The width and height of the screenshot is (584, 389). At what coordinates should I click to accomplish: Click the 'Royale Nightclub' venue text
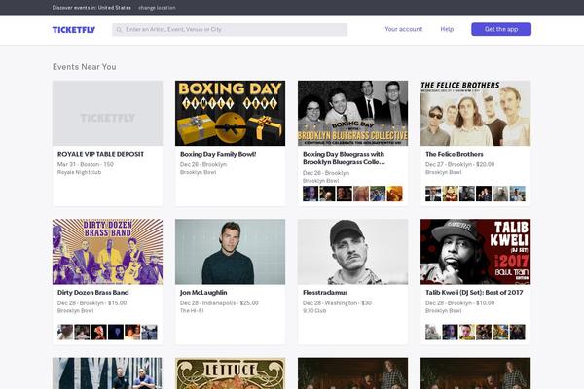(80, 172)
